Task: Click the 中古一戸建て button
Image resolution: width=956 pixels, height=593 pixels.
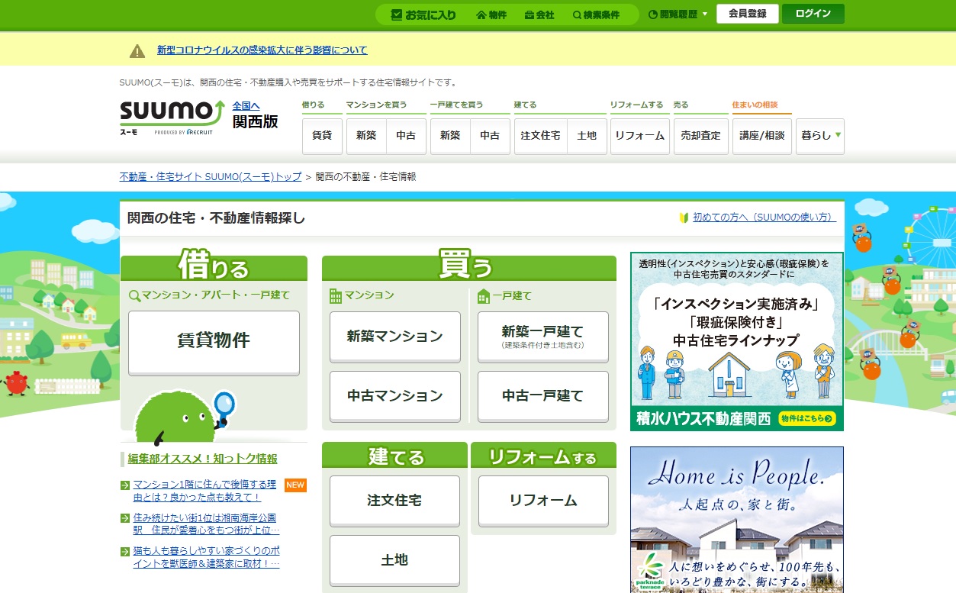Action: pyautogui.click(x=543, y=396)
